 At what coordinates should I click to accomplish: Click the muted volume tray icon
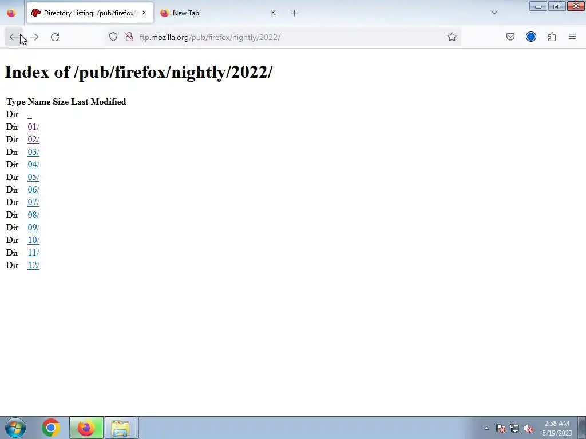click(528, 428)
